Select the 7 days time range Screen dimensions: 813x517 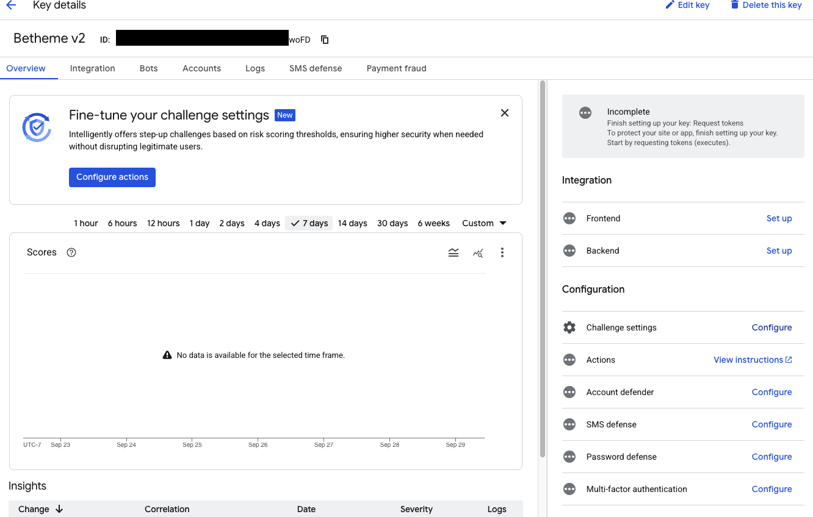309,223
